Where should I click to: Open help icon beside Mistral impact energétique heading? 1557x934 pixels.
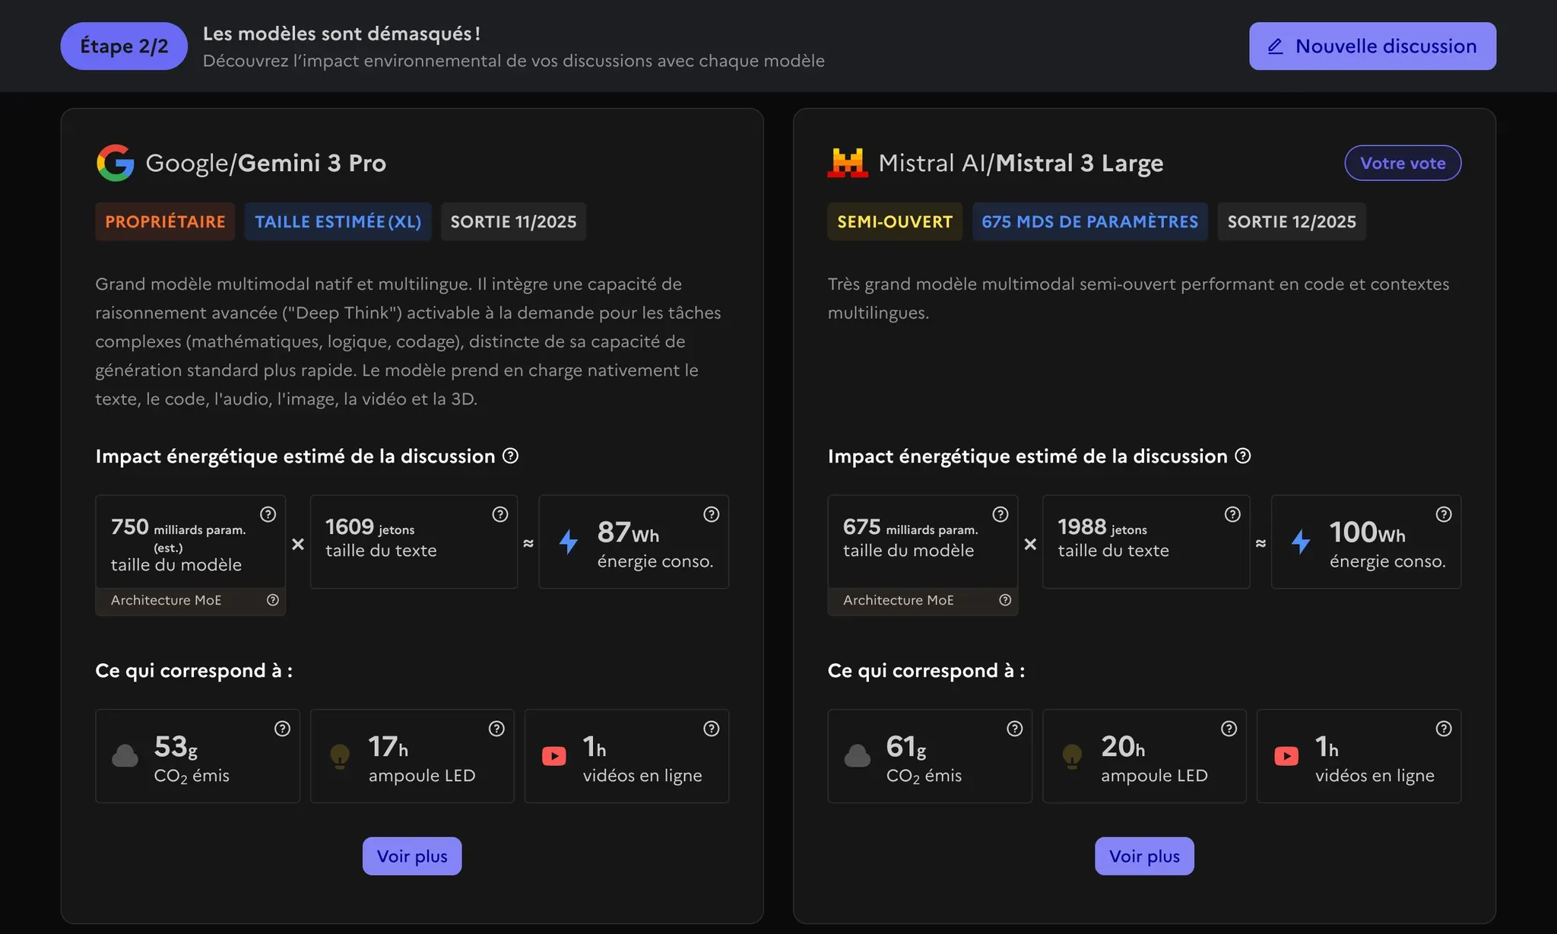tap(1243, 456)
